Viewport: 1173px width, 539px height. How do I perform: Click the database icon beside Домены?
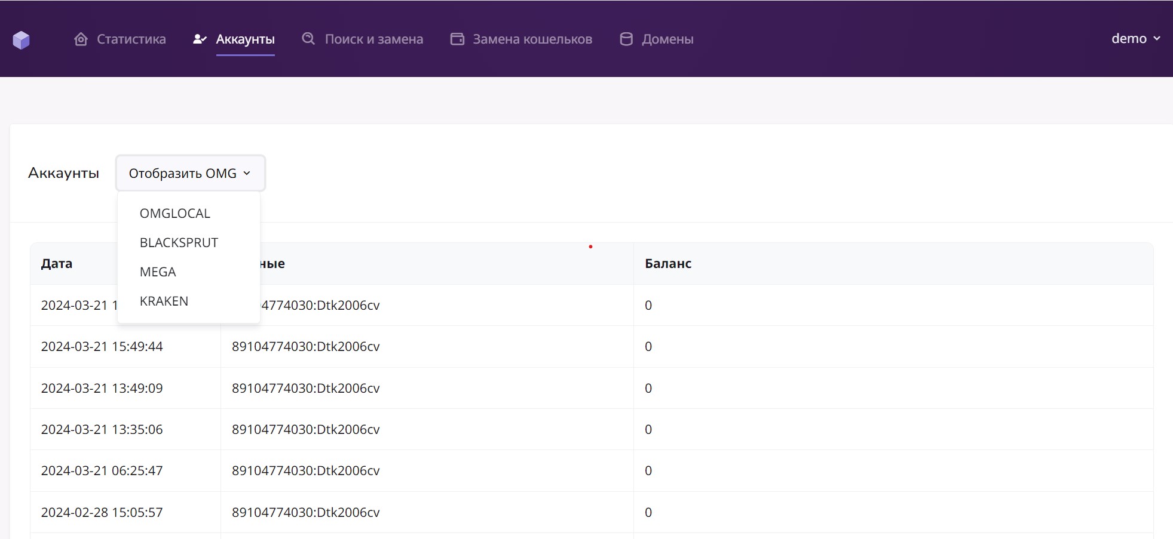click(626, 39)
